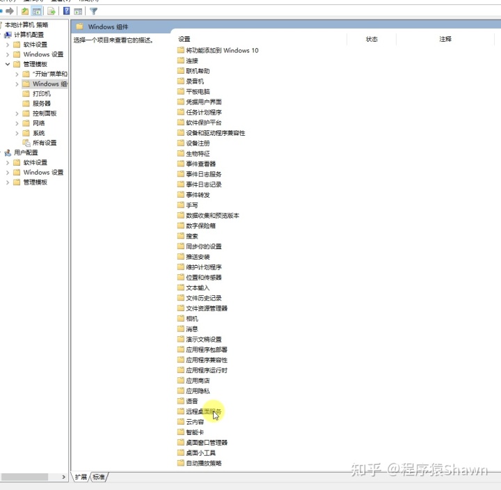Select the 凭据用户界面 folder

[203, 102]
